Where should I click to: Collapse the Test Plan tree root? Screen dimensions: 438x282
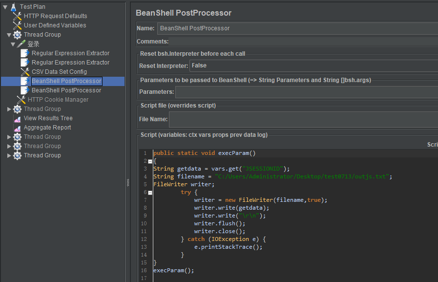[x=5, y=7]
